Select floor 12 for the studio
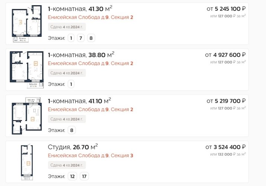 coord(72,176)
